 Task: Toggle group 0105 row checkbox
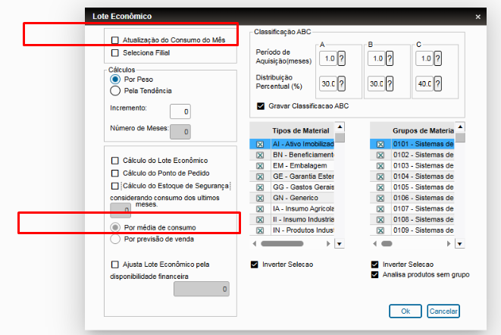(380, 187)
